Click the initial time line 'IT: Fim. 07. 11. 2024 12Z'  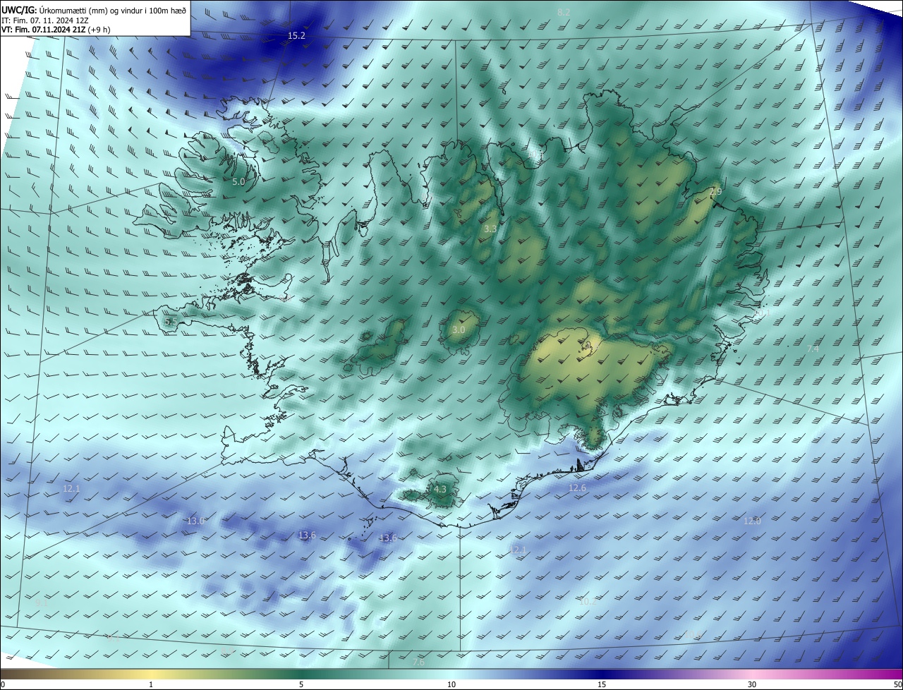(47, 20)
